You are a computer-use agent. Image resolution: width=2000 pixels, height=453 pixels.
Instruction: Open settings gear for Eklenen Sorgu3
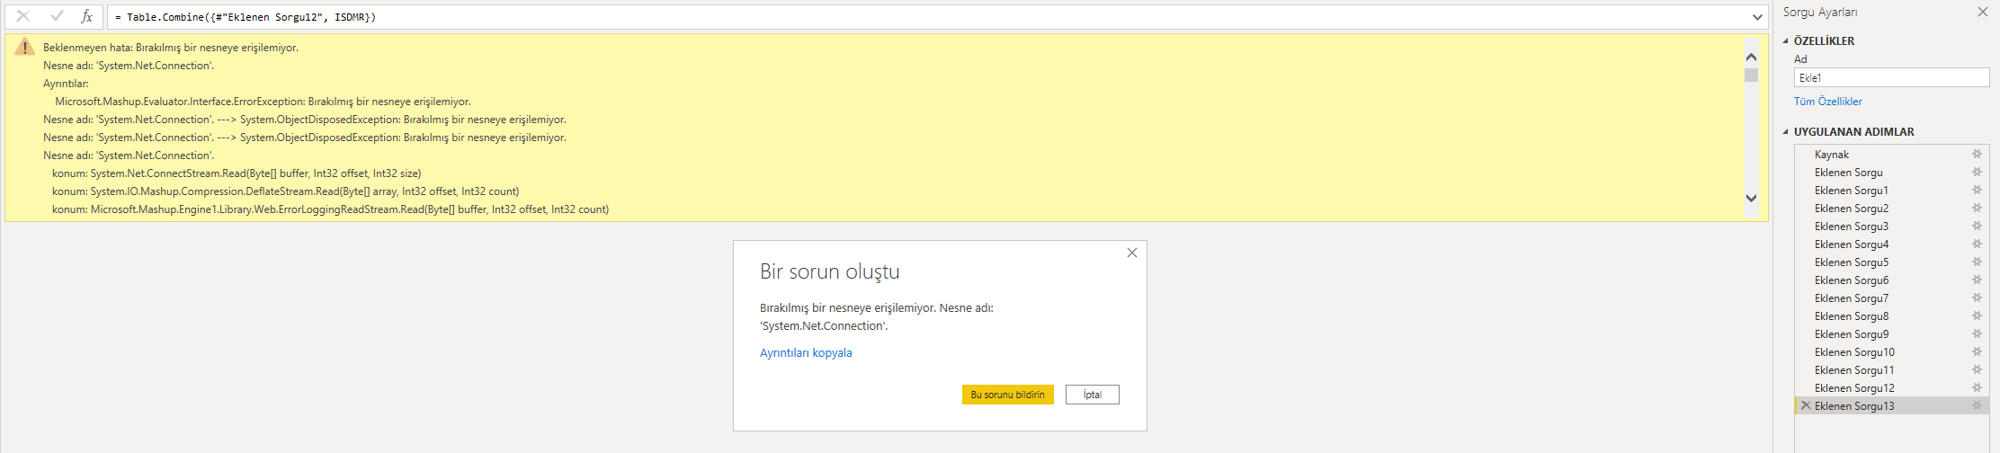(x=1977, y=226)
